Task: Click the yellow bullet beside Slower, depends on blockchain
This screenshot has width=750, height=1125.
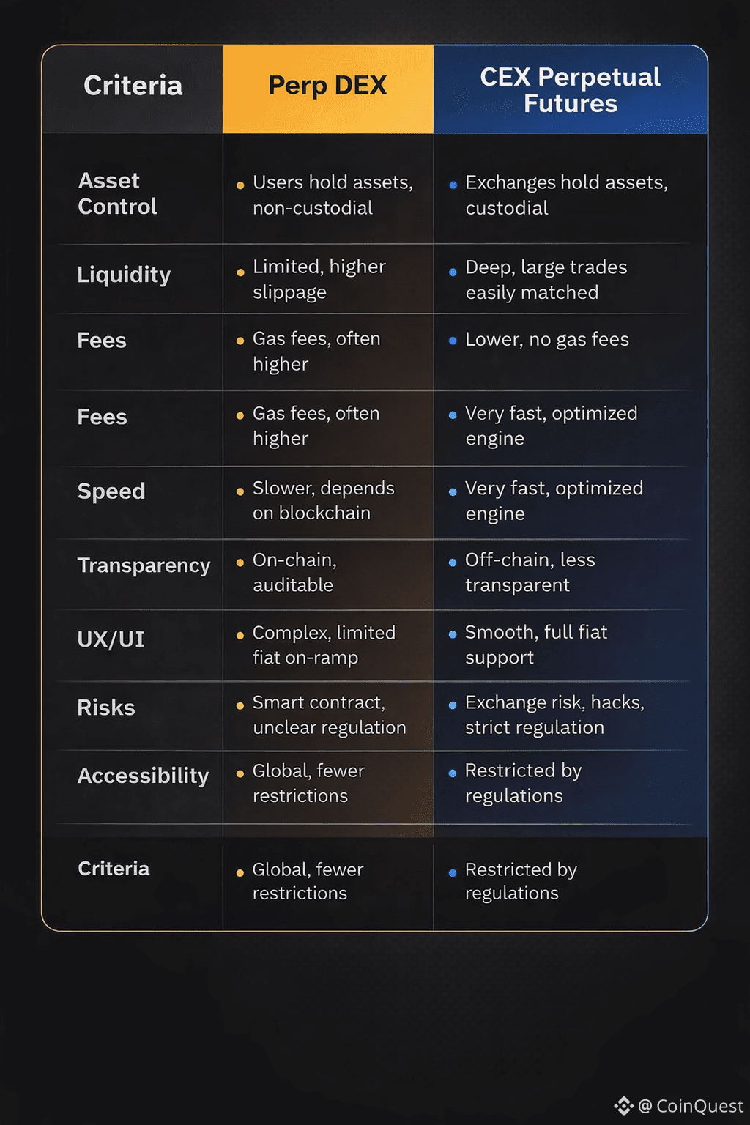Action: point(240,491)
